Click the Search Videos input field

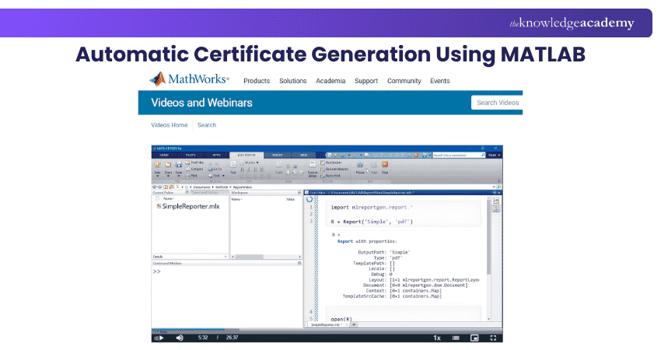pos(497,103)
